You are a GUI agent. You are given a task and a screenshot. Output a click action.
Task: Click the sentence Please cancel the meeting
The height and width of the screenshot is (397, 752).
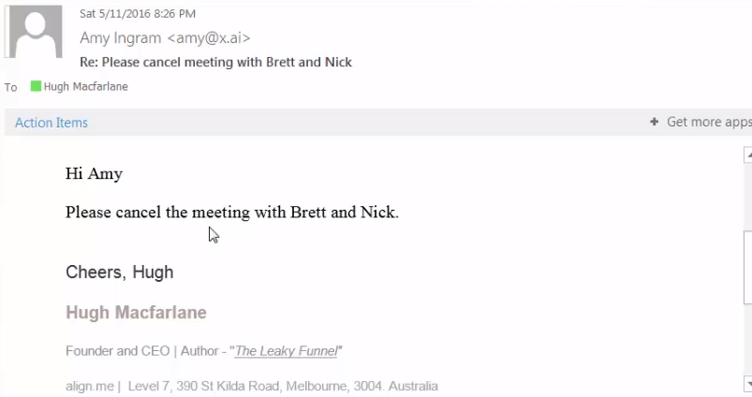tap(232, 213)
